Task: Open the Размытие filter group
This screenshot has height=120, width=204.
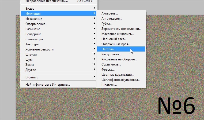Action: click(58, 29)
